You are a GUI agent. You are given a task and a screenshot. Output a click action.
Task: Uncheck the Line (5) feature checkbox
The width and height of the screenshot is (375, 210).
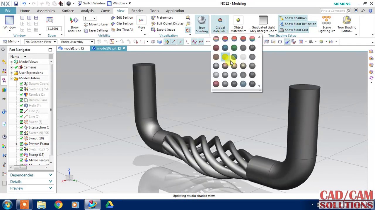(21, 111)
